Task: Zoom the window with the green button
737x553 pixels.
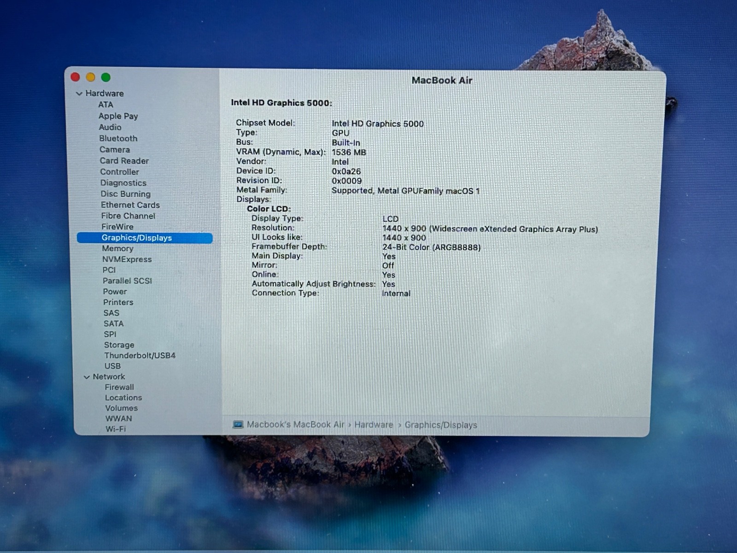Action: tap(106, 77)
